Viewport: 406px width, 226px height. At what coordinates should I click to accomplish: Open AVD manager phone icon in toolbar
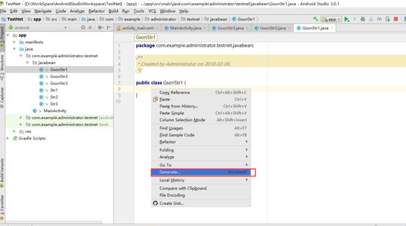click(387, 19)
